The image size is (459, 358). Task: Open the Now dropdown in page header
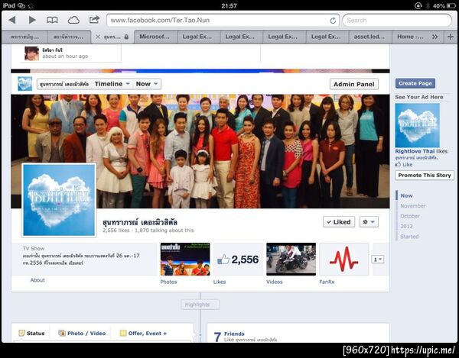(x=147, y=84)
